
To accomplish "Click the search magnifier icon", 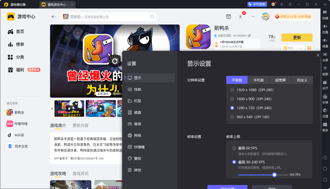I will coord(152,17).
